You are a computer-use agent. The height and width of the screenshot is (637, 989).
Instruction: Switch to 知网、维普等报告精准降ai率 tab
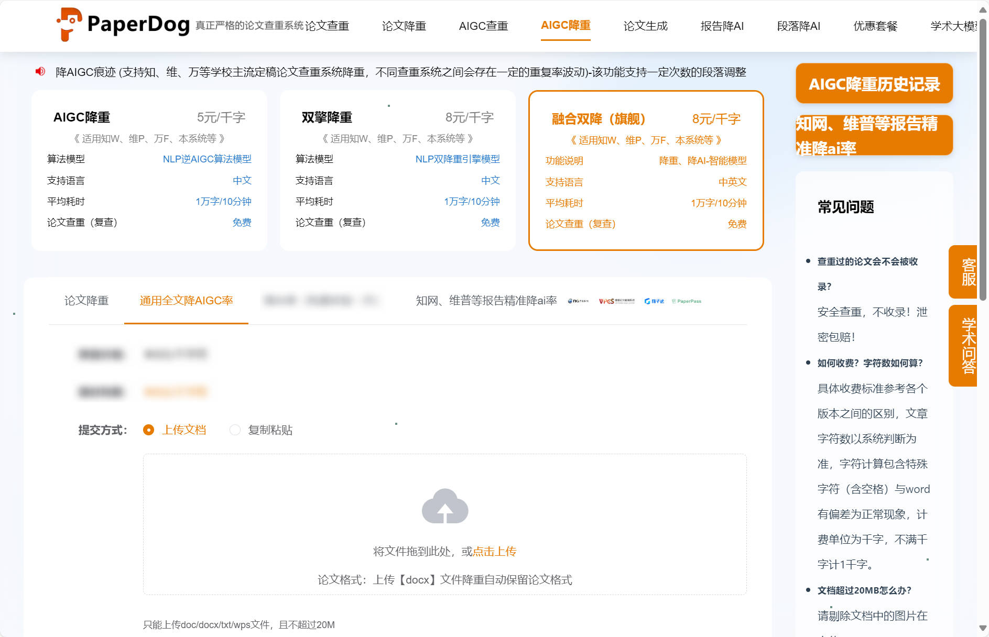tap(486, 301)
